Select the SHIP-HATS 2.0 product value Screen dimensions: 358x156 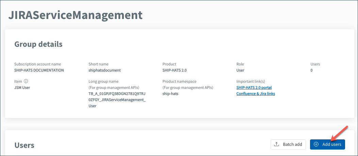[175, 70]
